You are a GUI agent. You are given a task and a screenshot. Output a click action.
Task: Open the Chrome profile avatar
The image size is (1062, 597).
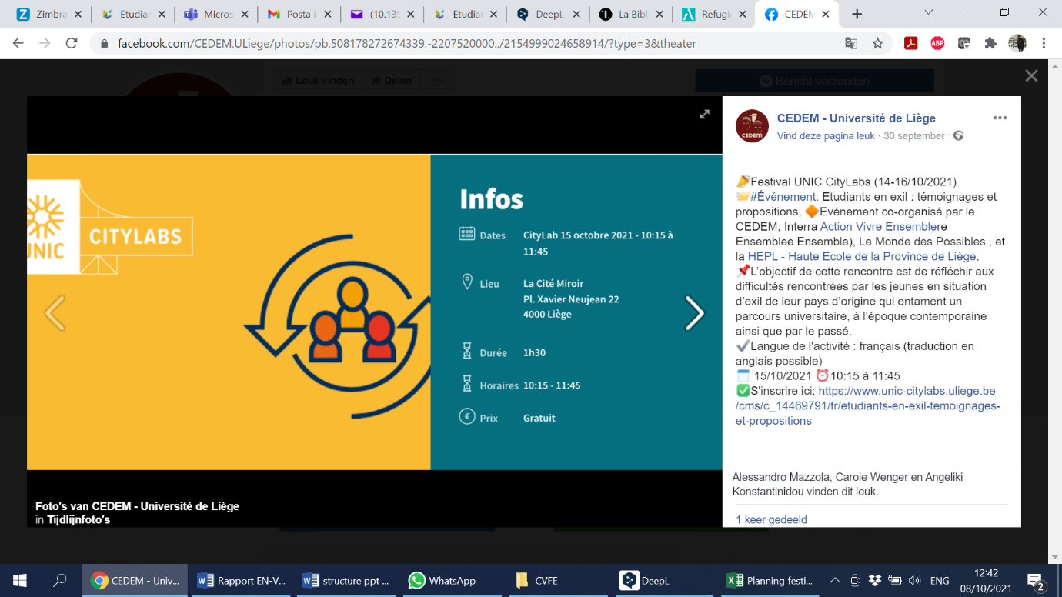(x=1017, y=44)
